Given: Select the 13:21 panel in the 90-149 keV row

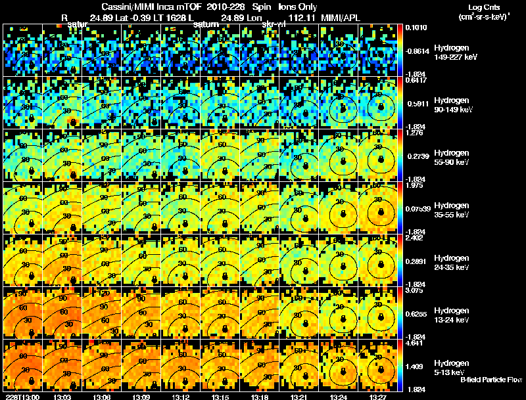Looking at the screenshot, I should click(x=299, y=103).
